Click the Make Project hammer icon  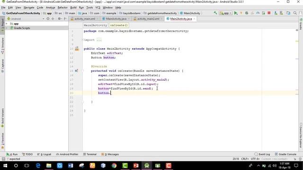coord(215,13)
